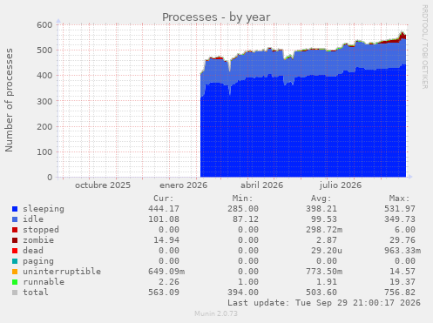The width and height of the screenshot is (433, 323).
Task: Click the 'idle' legend label
Action: click(33, 219)
